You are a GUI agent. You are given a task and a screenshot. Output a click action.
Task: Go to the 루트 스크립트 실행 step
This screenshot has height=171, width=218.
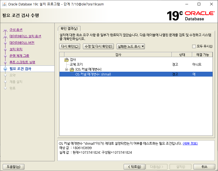point(22,62)
